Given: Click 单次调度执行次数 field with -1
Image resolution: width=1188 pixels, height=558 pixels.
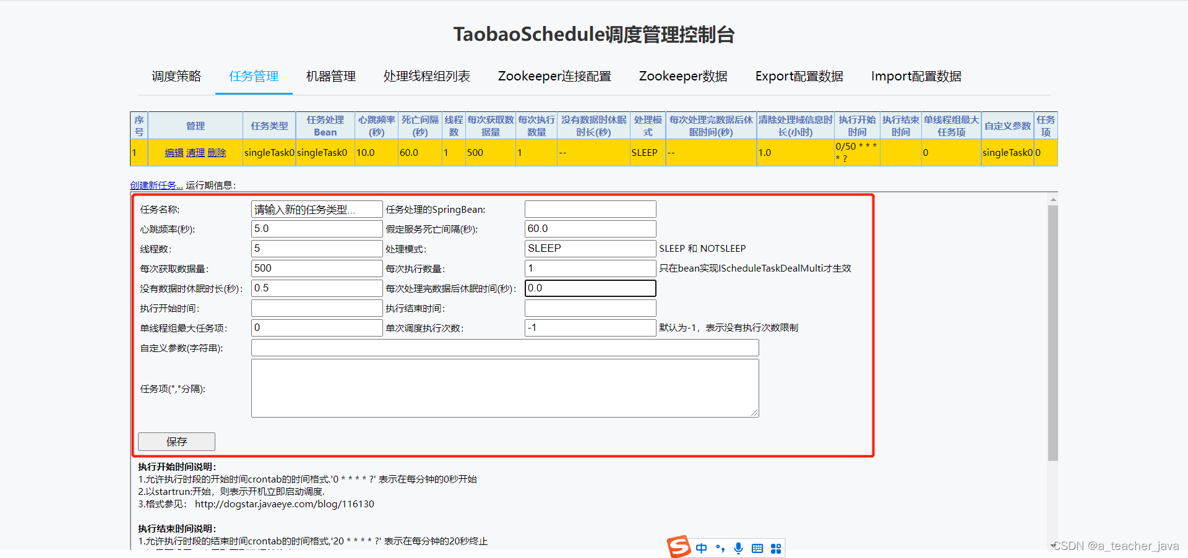Looking at the screenshot, I should [590, 328].
